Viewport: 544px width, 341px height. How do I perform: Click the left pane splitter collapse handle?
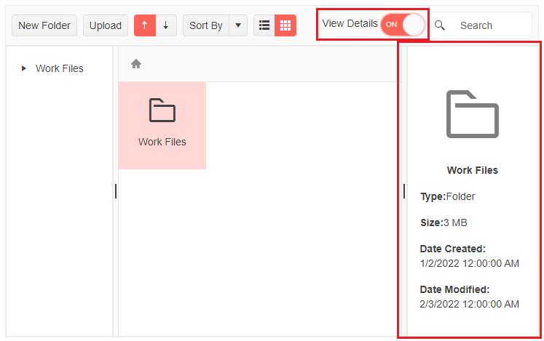tap(116, 191)
